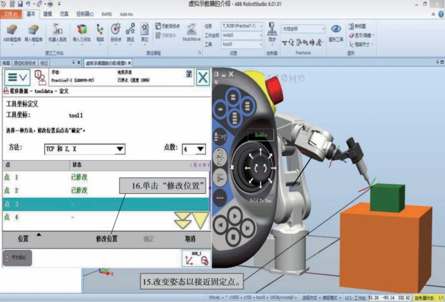Toggle the pendant motion mode reorient/linear key
This screenshot has width=445, height=302.
(220, 157)
